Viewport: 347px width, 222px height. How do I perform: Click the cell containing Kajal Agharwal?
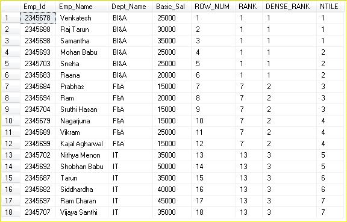point(82,144)
